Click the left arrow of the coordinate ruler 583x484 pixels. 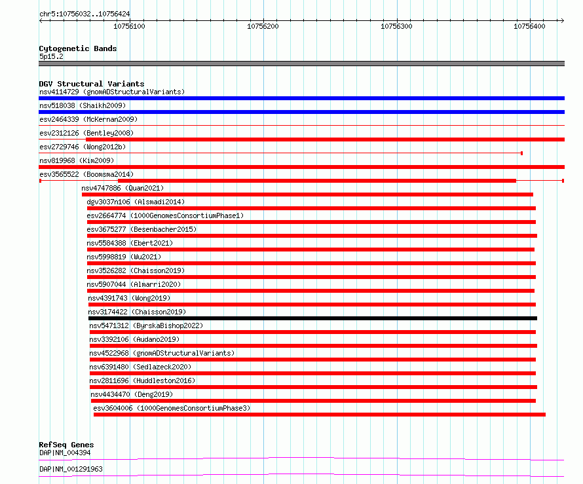pos(41,20)
